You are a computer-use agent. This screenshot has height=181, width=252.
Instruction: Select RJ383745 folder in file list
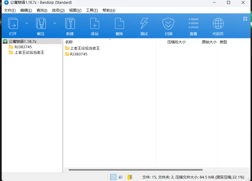(x=76, y=54)
